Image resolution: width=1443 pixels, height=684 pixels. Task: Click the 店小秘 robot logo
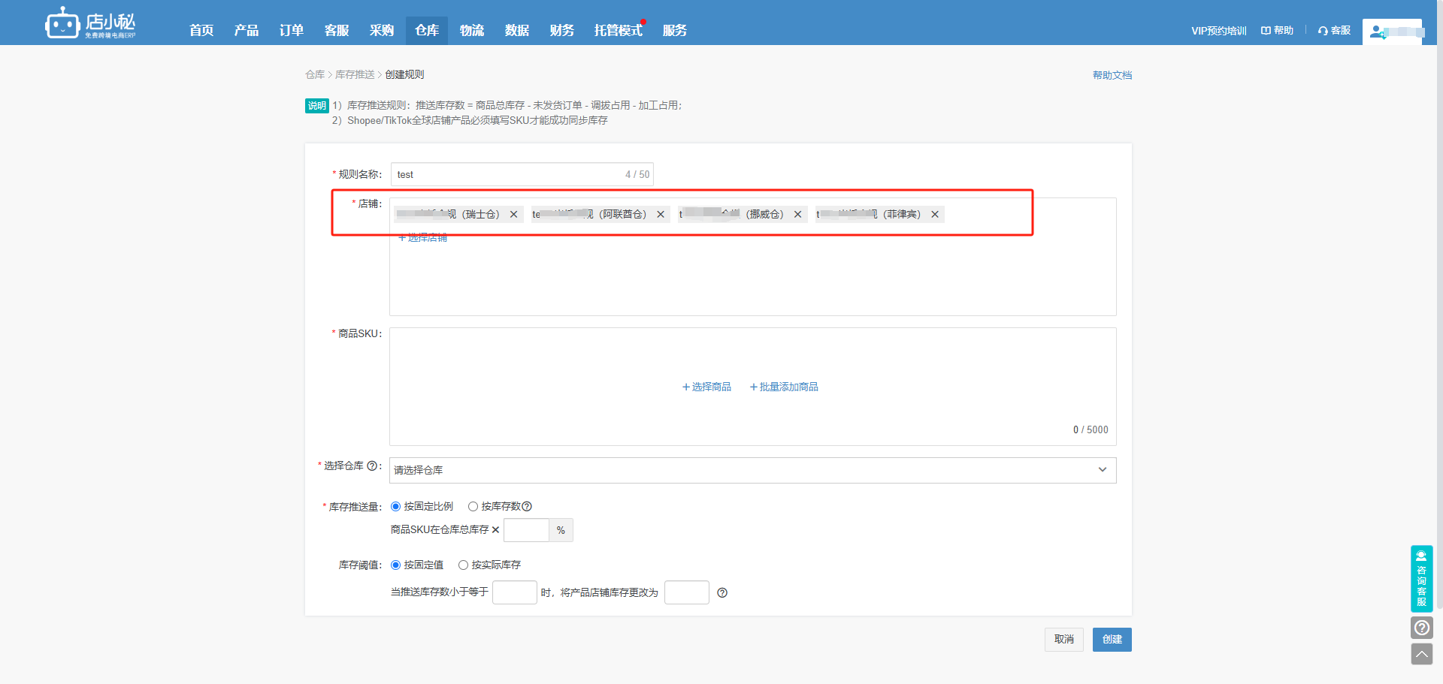coord(90,23)
